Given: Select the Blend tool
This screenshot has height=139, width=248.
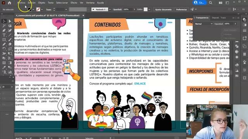Looking at the screenshot, I should point(10,68).
